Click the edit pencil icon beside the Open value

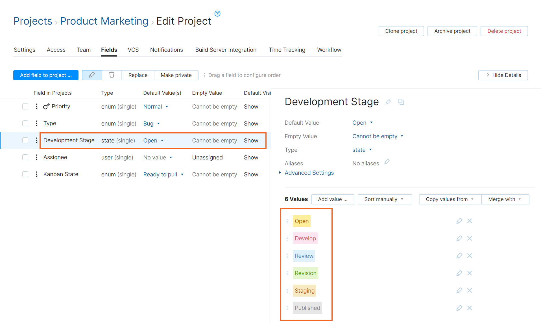click(x=459, y=221)
